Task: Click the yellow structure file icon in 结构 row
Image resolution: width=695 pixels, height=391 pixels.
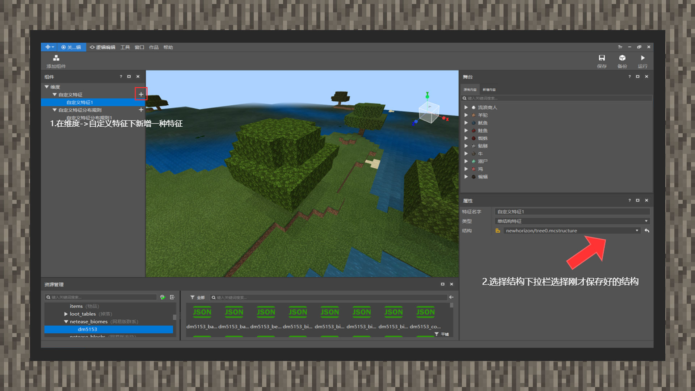Action: (x=498, y=231)
